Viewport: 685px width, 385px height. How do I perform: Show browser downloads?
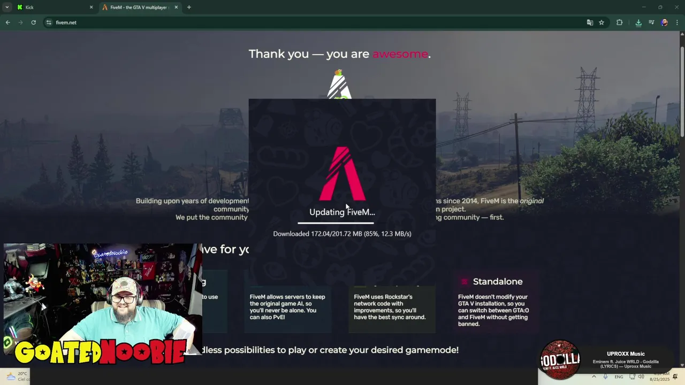(x=638, y=22)
